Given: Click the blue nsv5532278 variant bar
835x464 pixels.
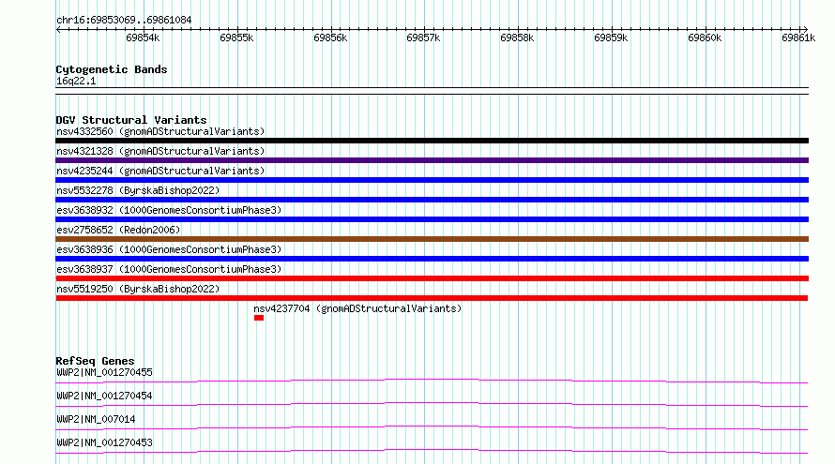Looking at the screenshot, I should pos(432,200).
